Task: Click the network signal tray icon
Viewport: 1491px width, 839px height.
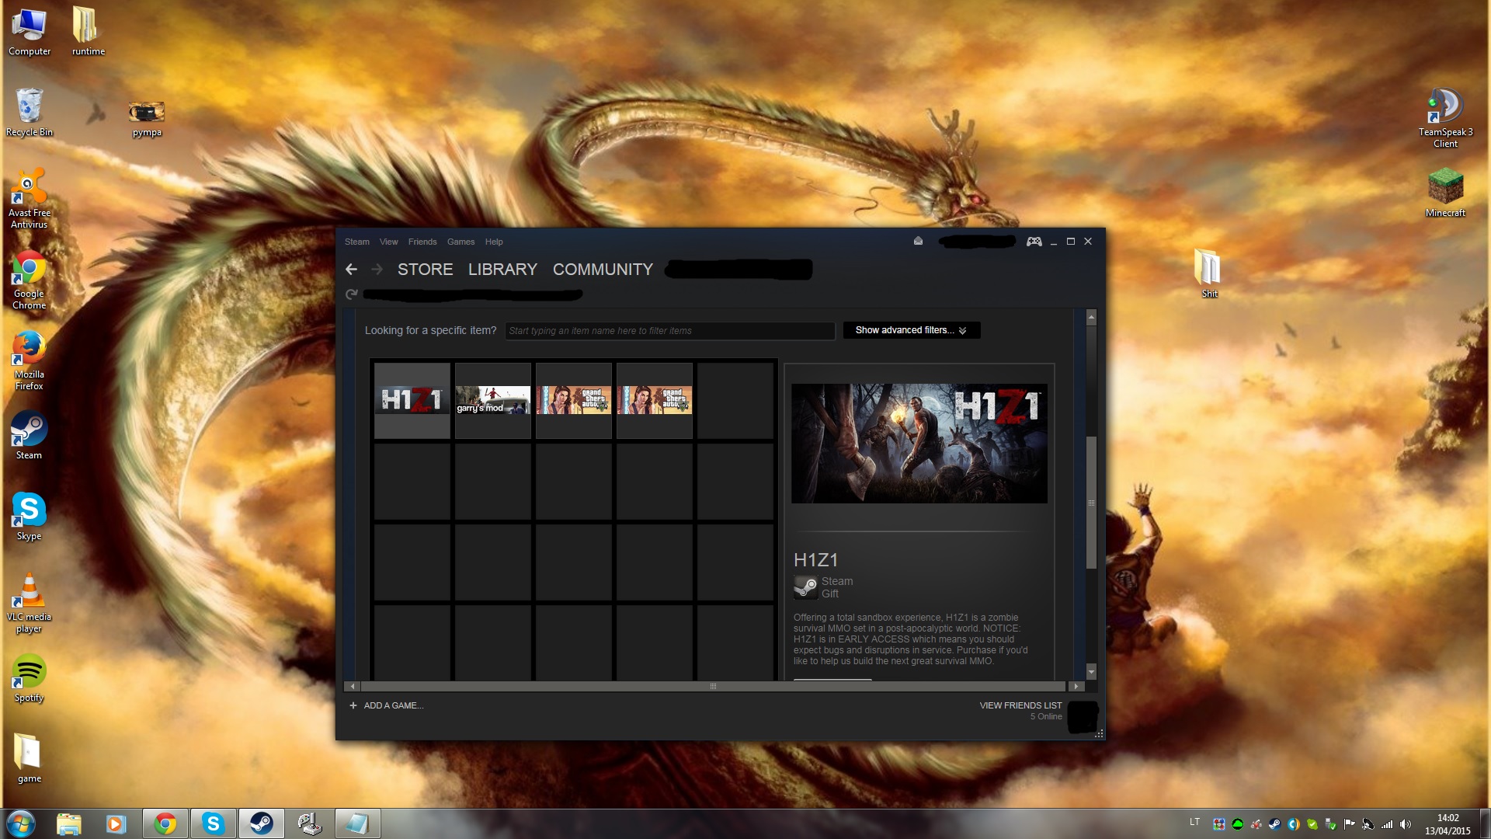Action: (x=1387, y=824)
